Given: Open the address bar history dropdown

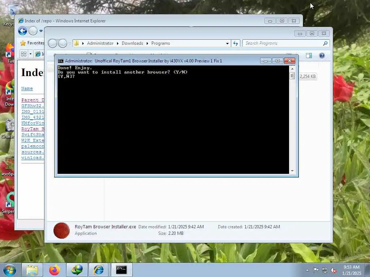Looking at the screenshot, I should coord(227,43).
